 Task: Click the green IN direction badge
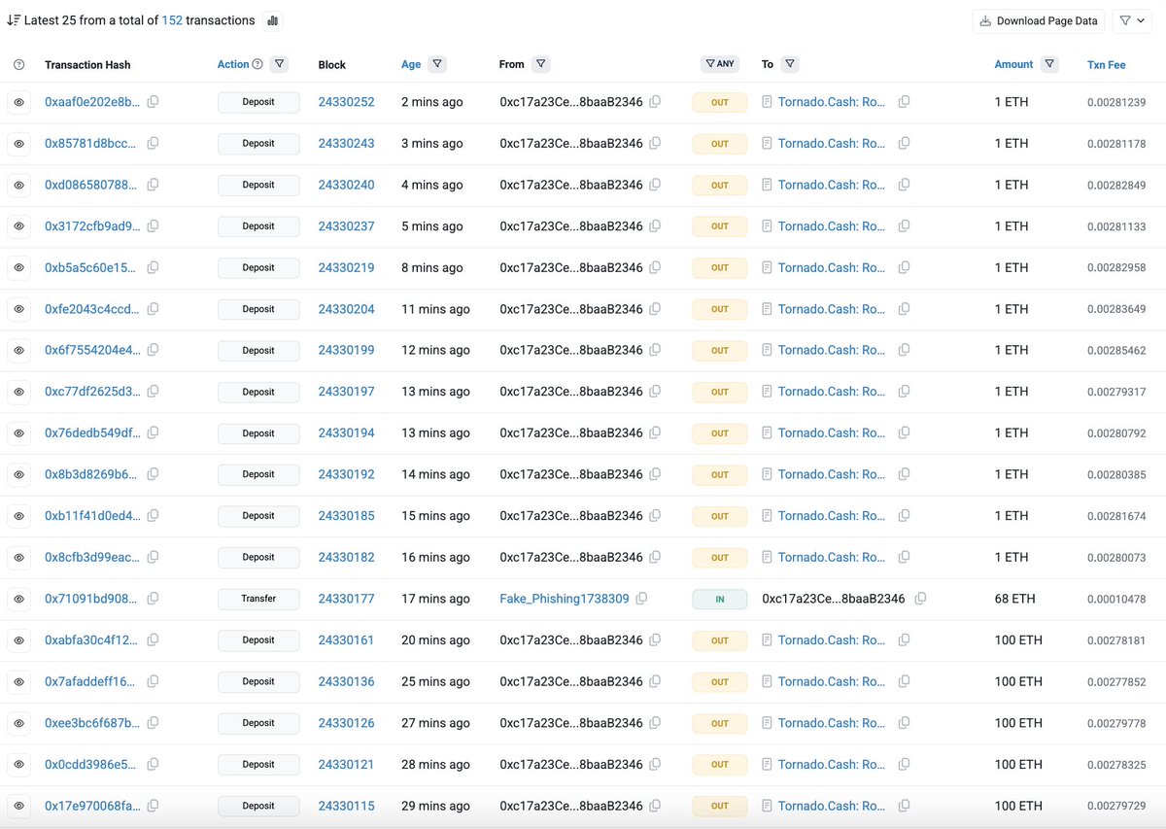(719, 599)
